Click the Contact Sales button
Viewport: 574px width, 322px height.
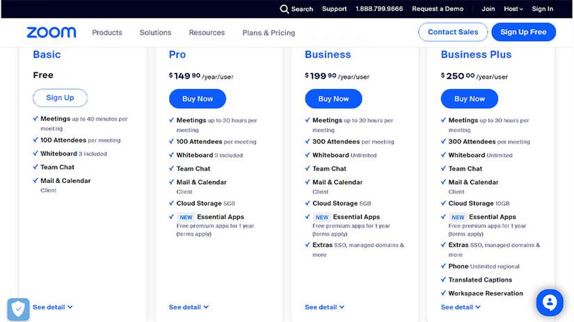(x=453, y=32)
